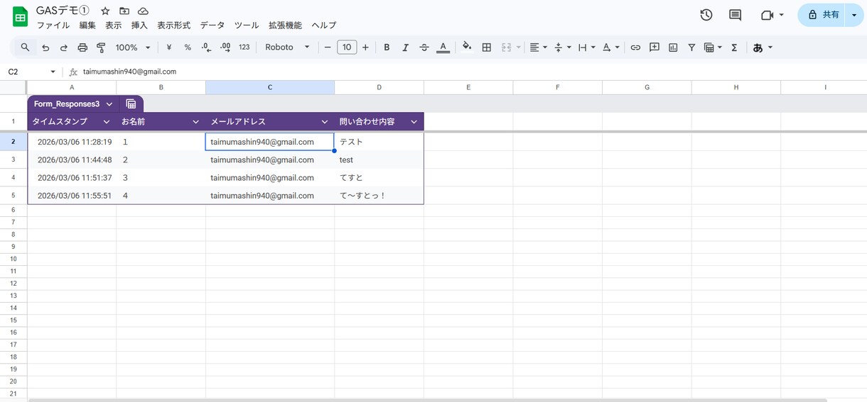Open the 拡張機能 menu
This screenshot has width=867, height=402.
click(x=285, y=25)
